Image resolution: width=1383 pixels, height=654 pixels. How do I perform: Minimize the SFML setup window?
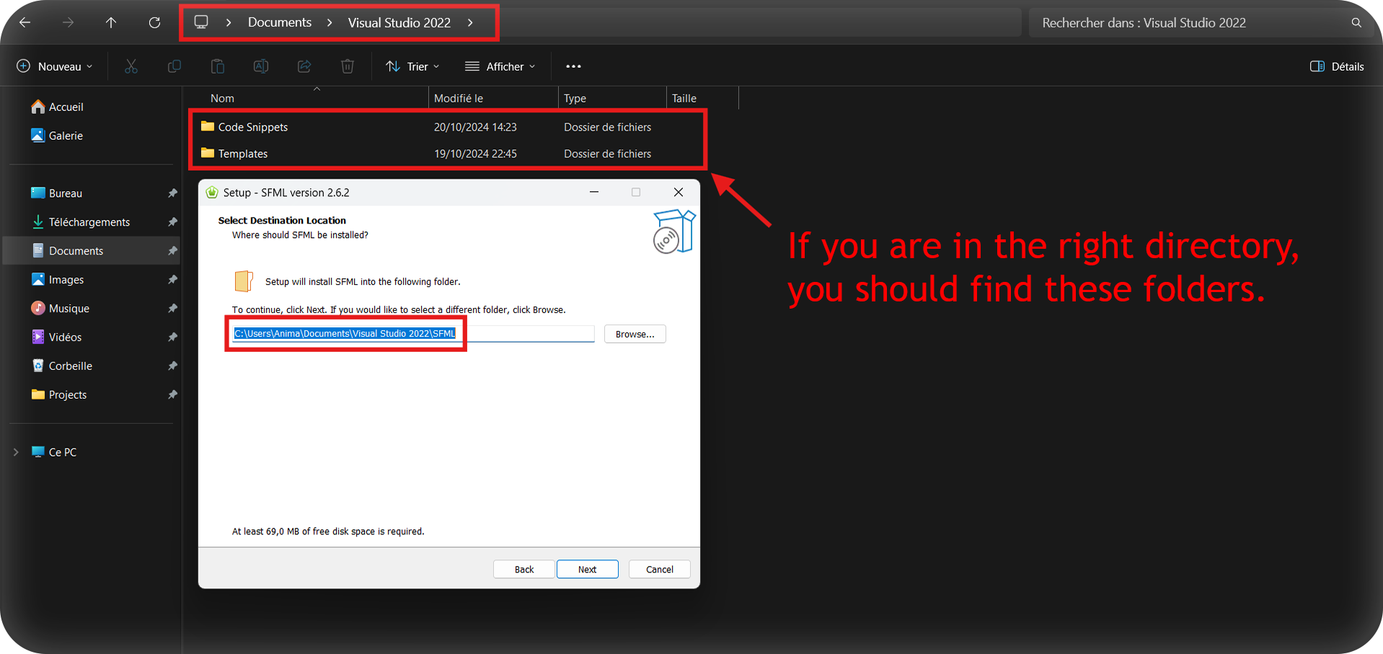pyautogui.click(x=594, y=192)
